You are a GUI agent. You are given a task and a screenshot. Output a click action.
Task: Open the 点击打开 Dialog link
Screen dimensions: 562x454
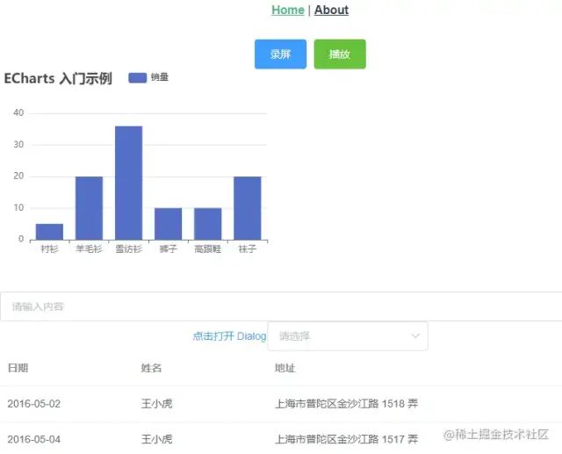point(229,336)
